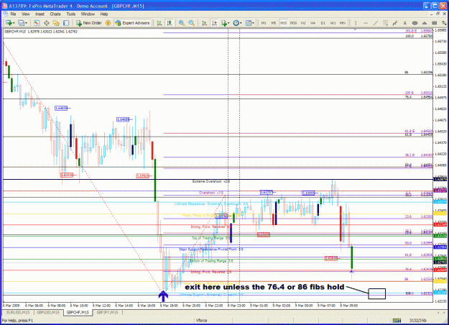Expand the New Chart dropdown arrow
Screen dimensions: 449x325
pos(14,23)
